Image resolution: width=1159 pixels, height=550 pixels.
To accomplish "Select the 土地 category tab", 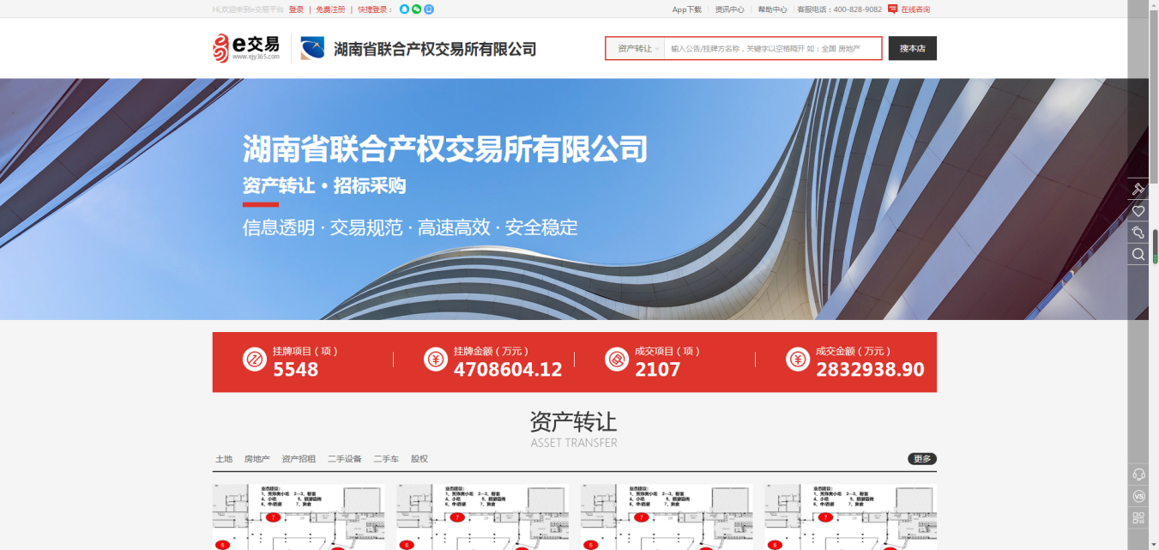I will click(x=224, y=459).
